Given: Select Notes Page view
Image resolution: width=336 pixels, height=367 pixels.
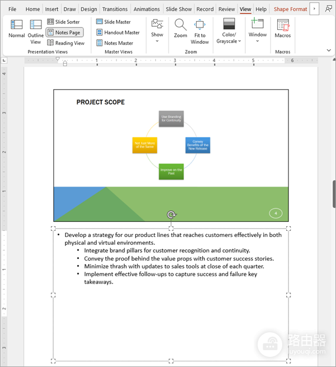Looking at the screenshot, I should click(64, 32).
